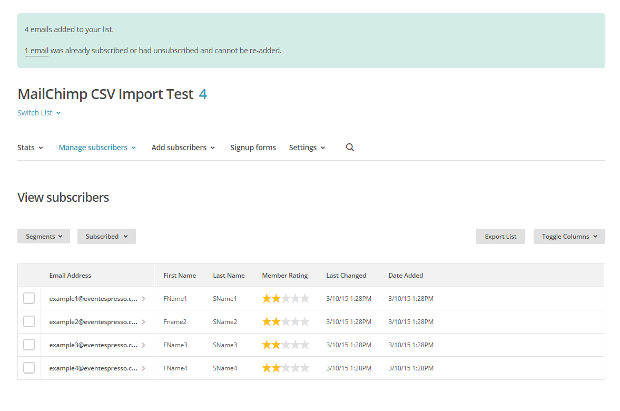The height and width of the screenshot is (411, 620).
Task: Open the Segments dropdown
Action: tap(44, 236)
